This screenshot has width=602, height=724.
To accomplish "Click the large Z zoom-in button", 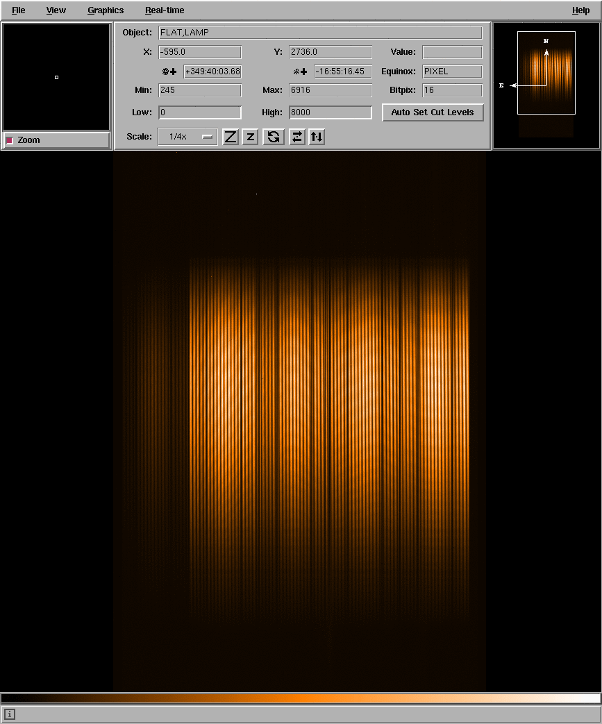I will point(231,137).
